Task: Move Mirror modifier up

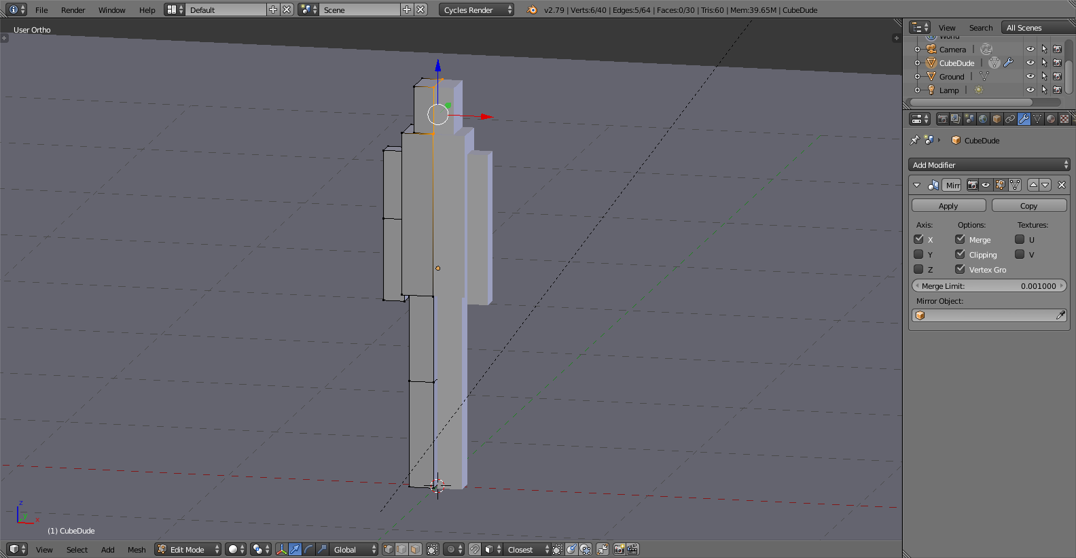Action: click(1033, 185)
